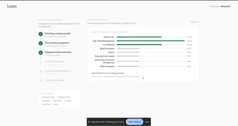This screenshot has height=126, width=238.
Task: Click the Headcount data source tag
Action: click(46, 101)
